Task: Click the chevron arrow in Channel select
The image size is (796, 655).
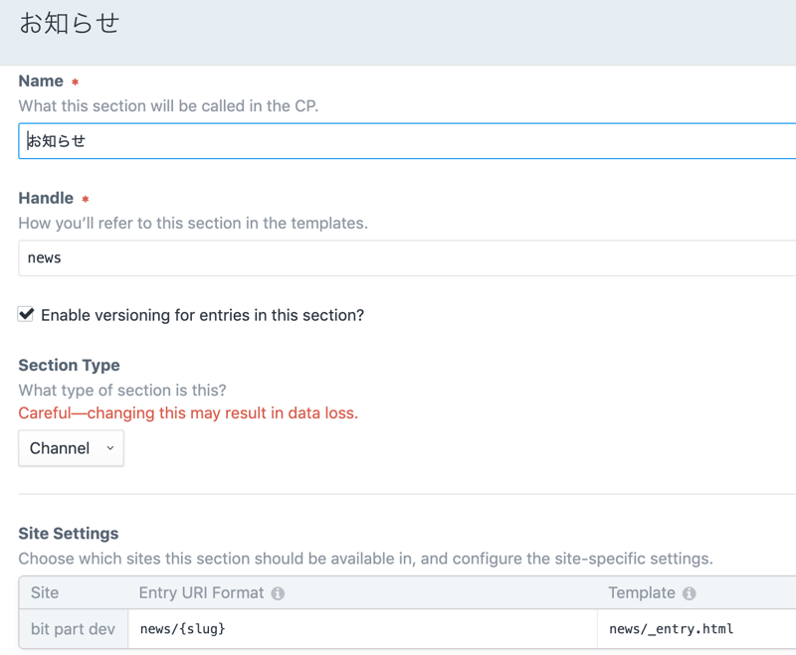Action: coord(109,448)
